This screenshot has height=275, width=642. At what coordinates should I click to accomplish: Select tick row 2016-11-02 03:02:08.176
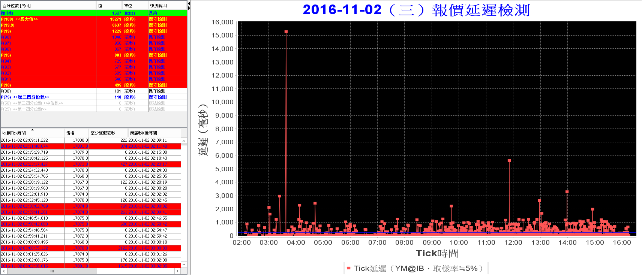[91, 260]
